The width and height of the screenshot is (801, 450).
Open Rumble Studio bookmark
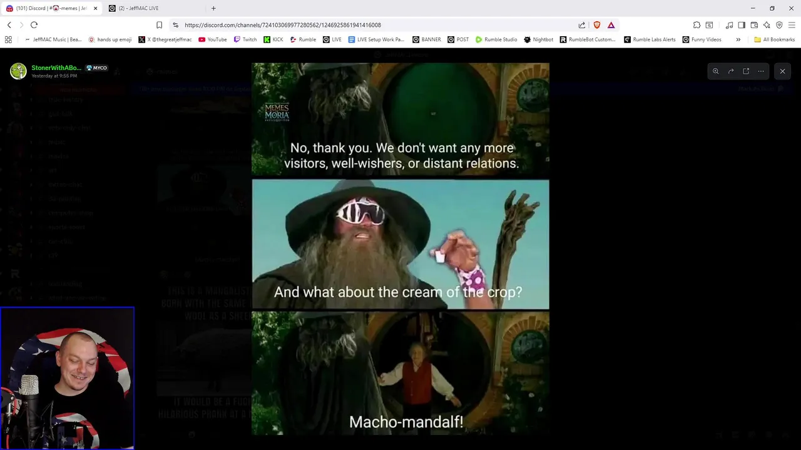point(496,39)
